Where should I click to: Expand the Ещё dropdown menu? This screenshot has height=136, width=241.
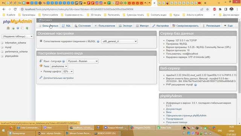coord(229,26)
